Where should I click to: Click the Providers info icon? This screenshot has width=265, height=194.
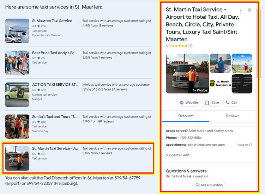pyautogui.click(x=251, y=145)
